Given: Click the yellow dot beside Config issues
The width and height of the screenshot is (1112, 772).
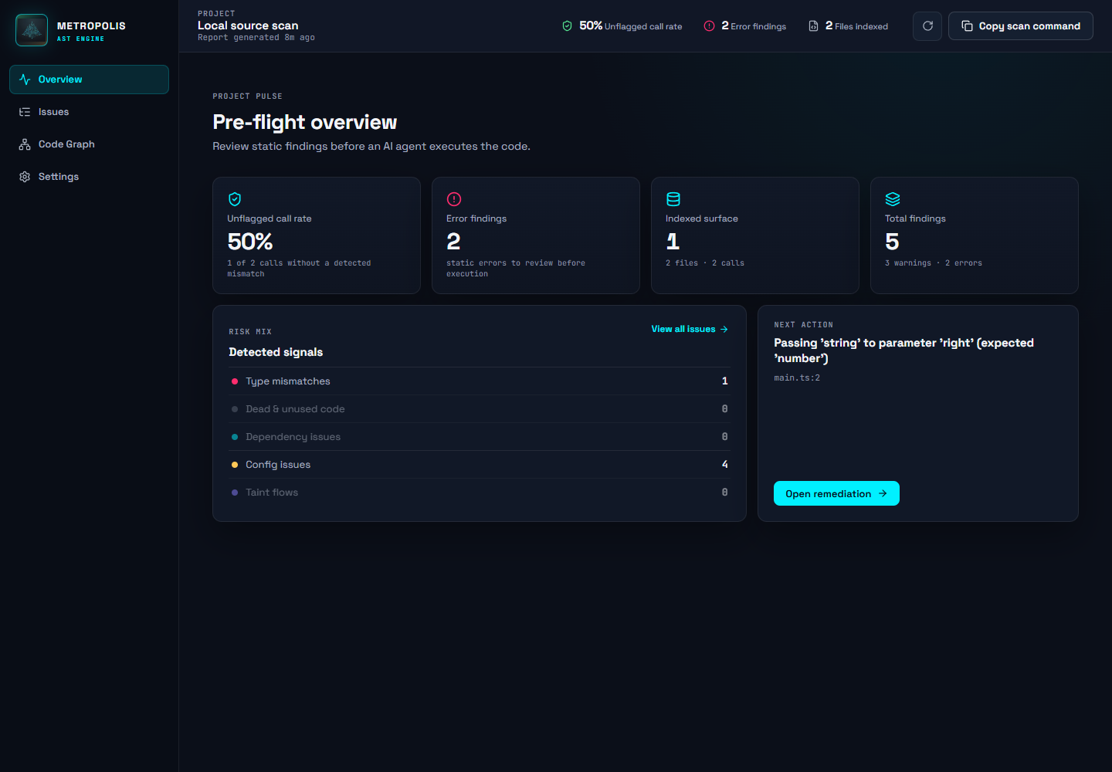Looking at the screenshot, I should (235, 465).
